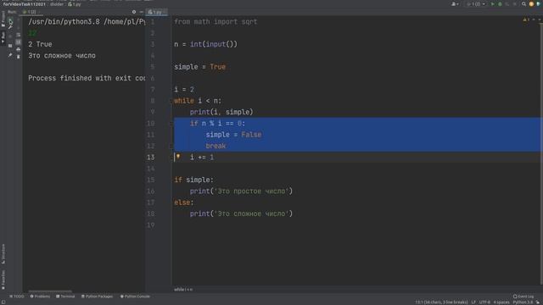Screen dimensions: 543x305
Task: Click the 1.py breadcrumb in navigation bar
Action: [75, 4]
